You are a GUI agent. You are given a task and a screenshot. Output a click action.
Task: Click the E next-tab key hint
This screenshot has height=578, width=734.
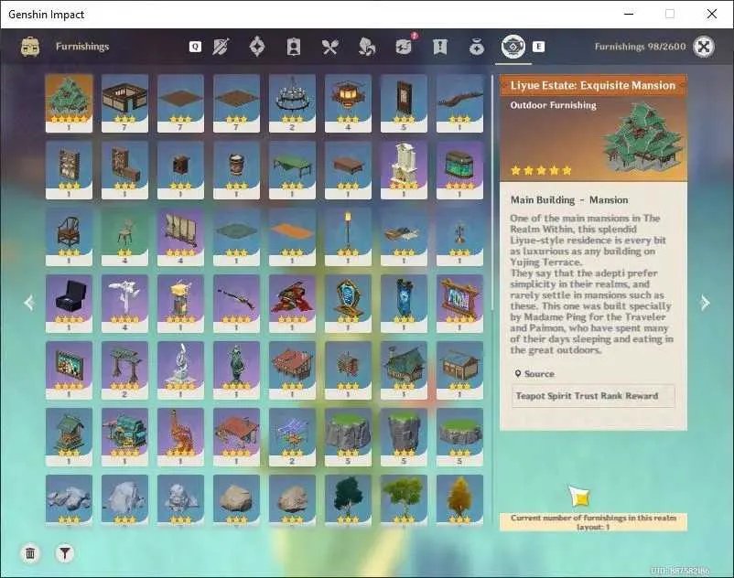click(x=538, y=47)
